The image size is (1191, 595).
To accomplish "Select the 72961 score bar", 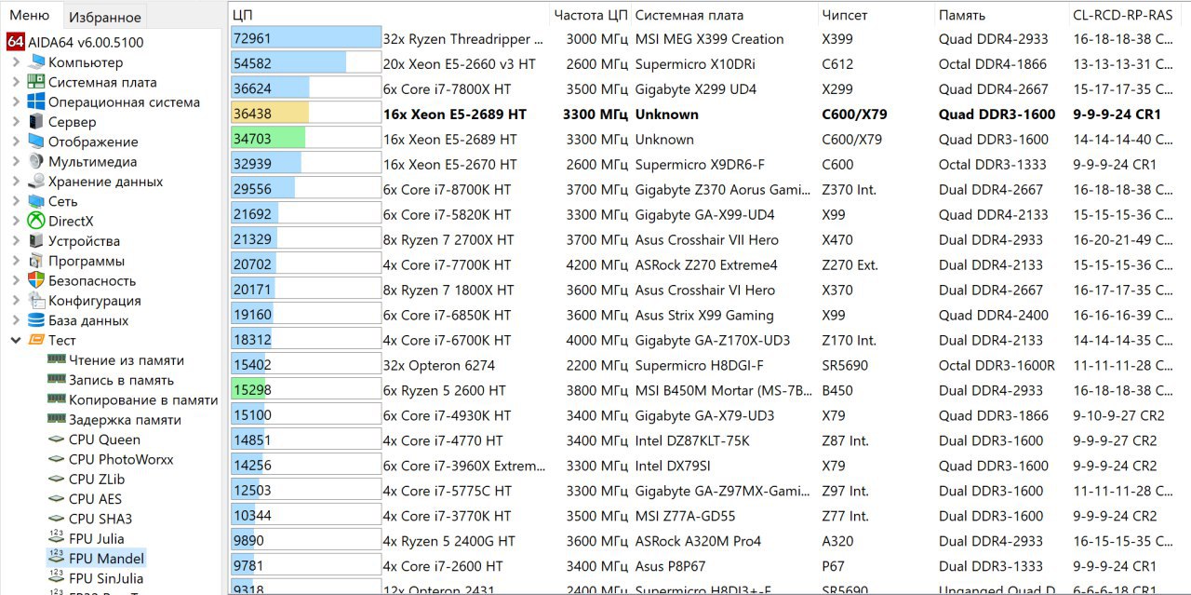I will (x=306, y=39).
